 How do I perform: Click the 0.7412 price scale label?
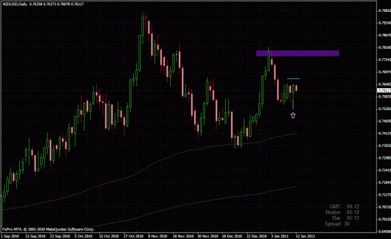(x=385, y=133)
